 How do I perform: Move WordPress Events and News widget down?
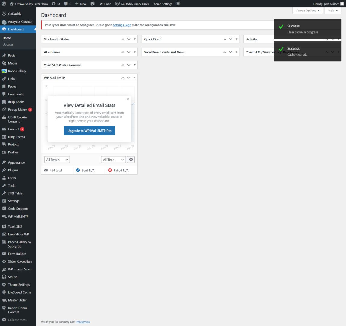(x=231, y=52)
